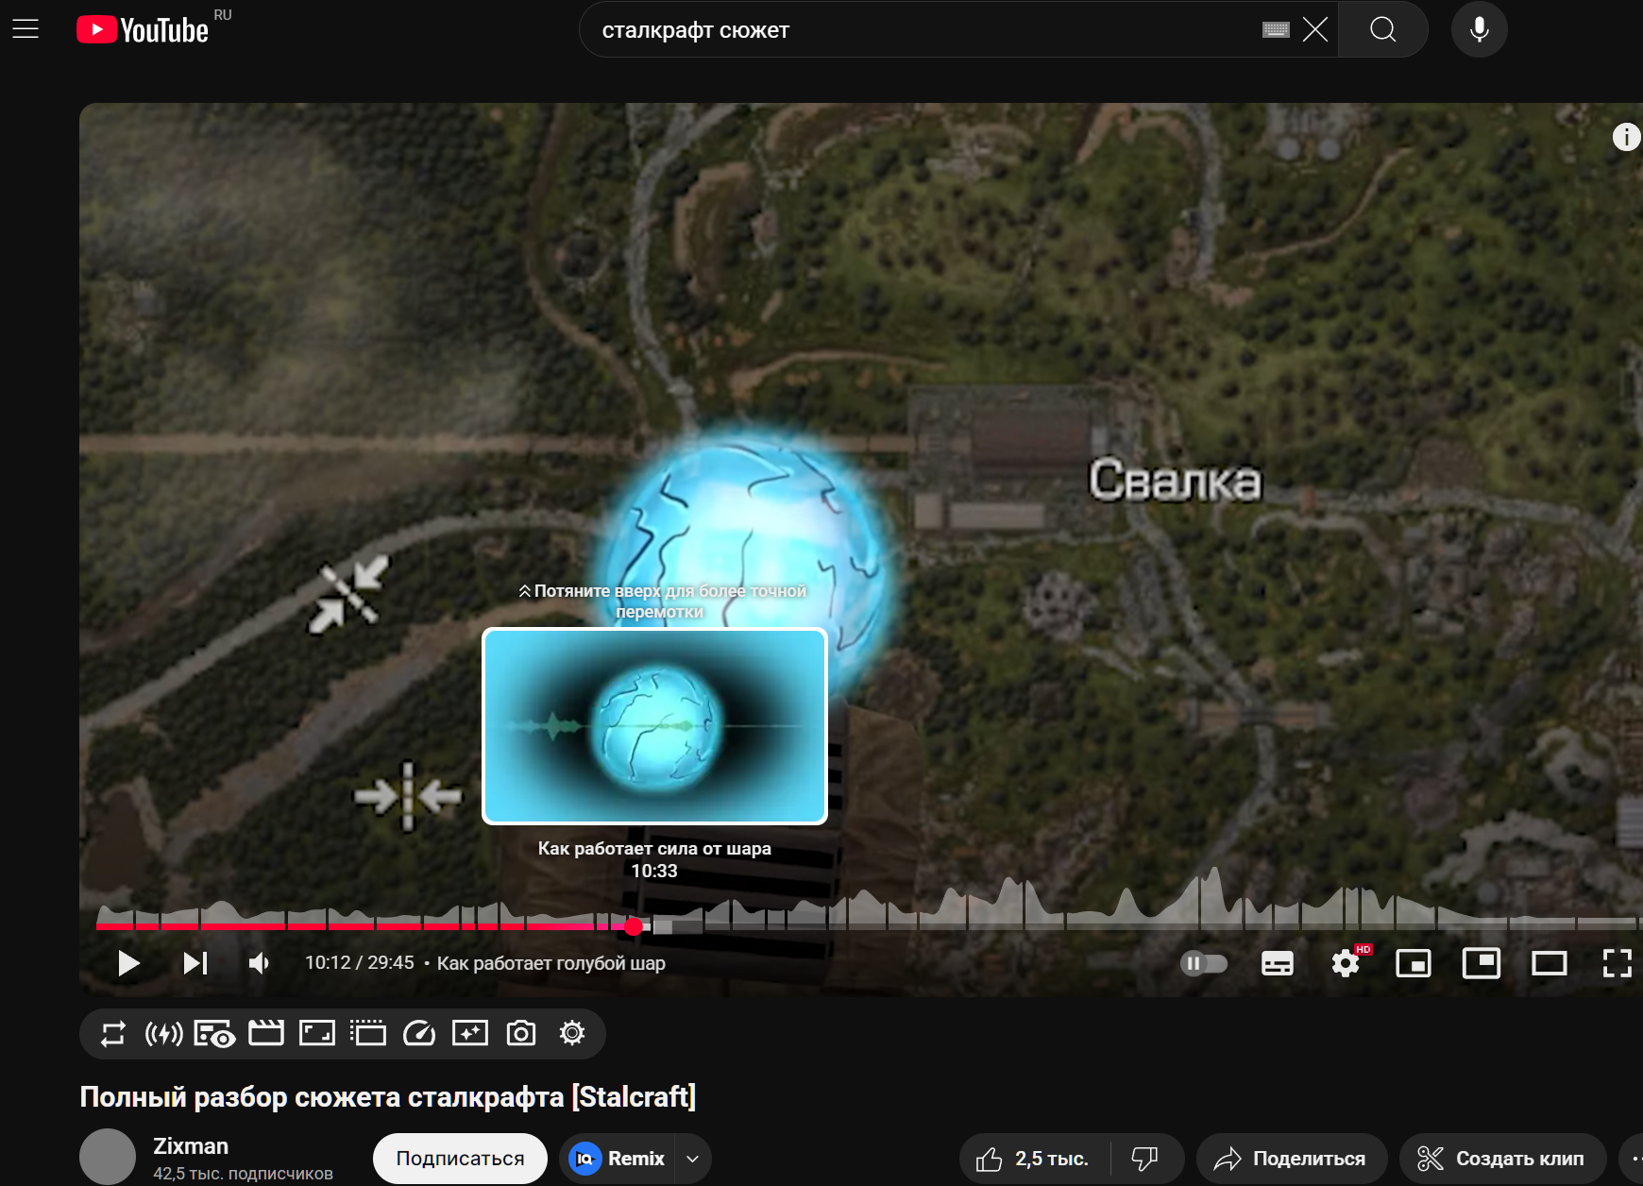Open picture-in-picture mode
The width and height of the screenshot is (1643, 1186).
pos(1482,963)
